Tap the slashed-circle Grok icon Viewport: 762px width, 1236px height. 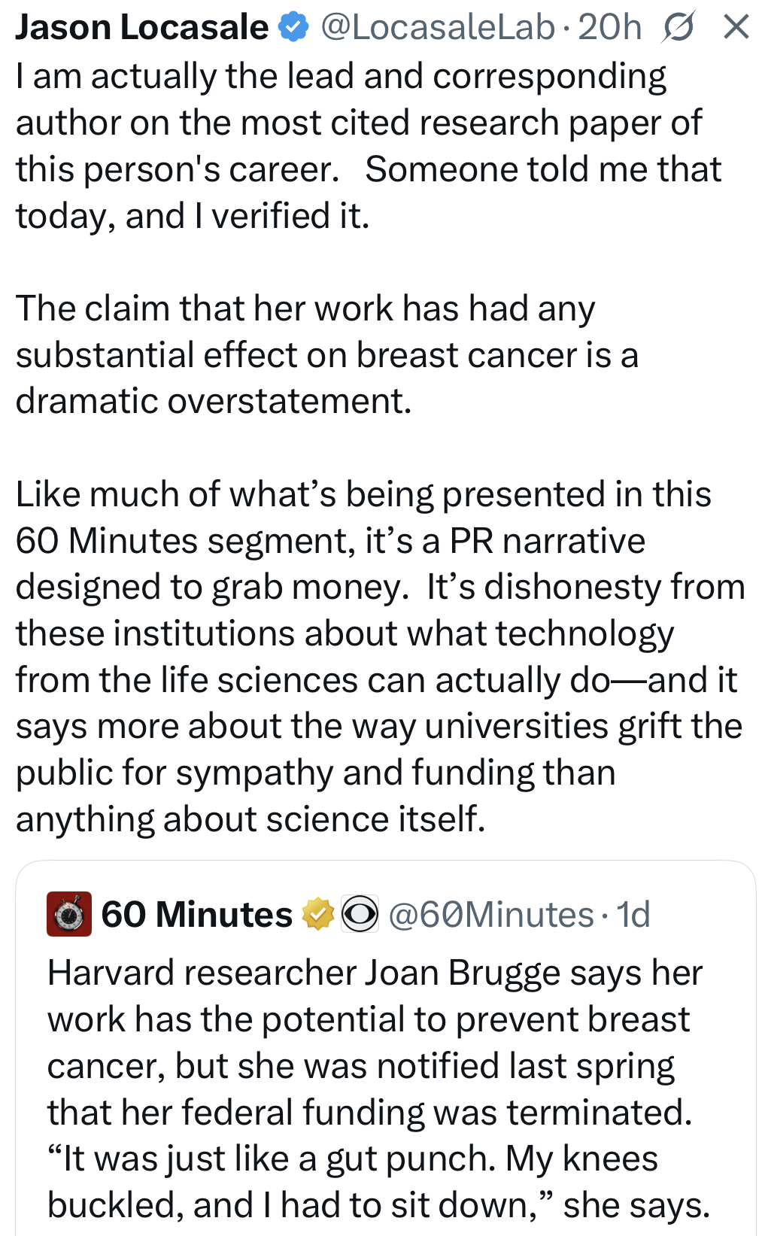tap(678, 28)
